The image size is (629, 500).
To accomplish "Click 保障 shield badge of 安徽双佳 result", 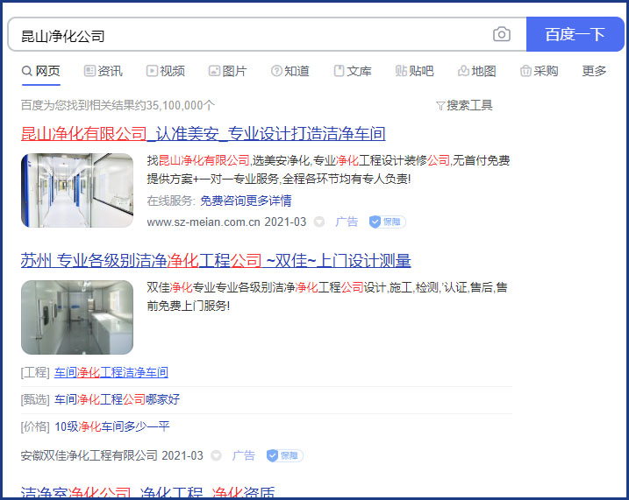I will (285, 455).
